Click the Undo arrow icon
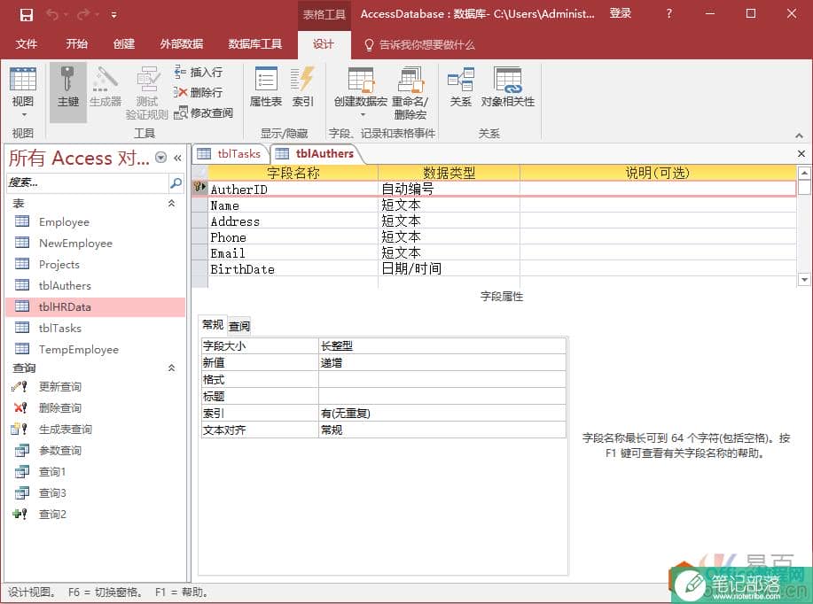813x604 pixels. click(x=51, y=14)
